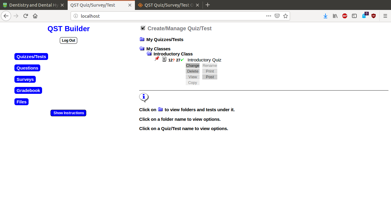Click the blue info speech bubble icon

144,97
